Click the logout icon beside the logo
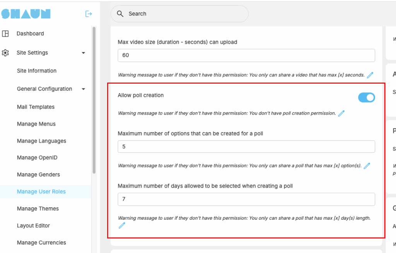The width and height of the screenshot is (396, 253). tap(89, 14)
